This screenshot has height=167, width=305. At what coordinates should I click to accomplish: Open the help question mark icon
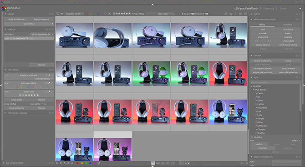coord(235,14)
